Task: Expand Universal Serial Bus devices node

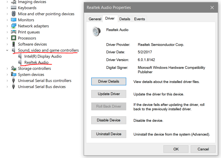Action: [7, 87]
